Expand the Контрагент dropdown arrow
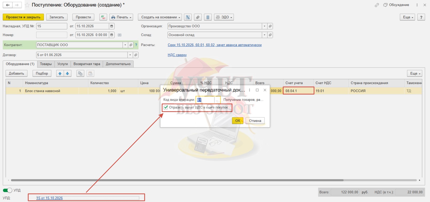 point(125,45)
